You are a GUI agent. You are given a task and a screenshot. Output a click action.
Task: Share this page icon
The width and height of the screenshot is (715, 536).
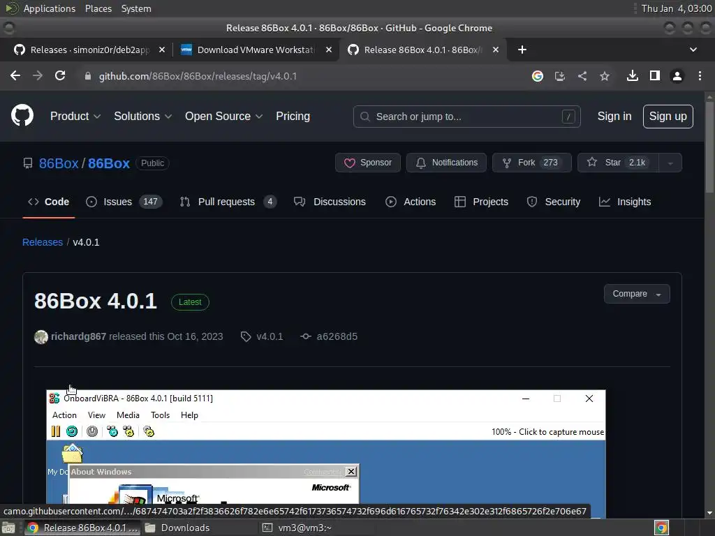click(x=582, y=76)
